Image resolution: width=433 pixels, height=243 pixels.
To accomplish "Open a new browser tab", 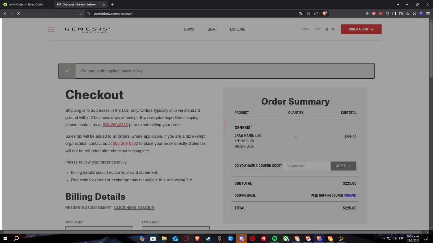I will pyautogui.click(x=112, y=5).
